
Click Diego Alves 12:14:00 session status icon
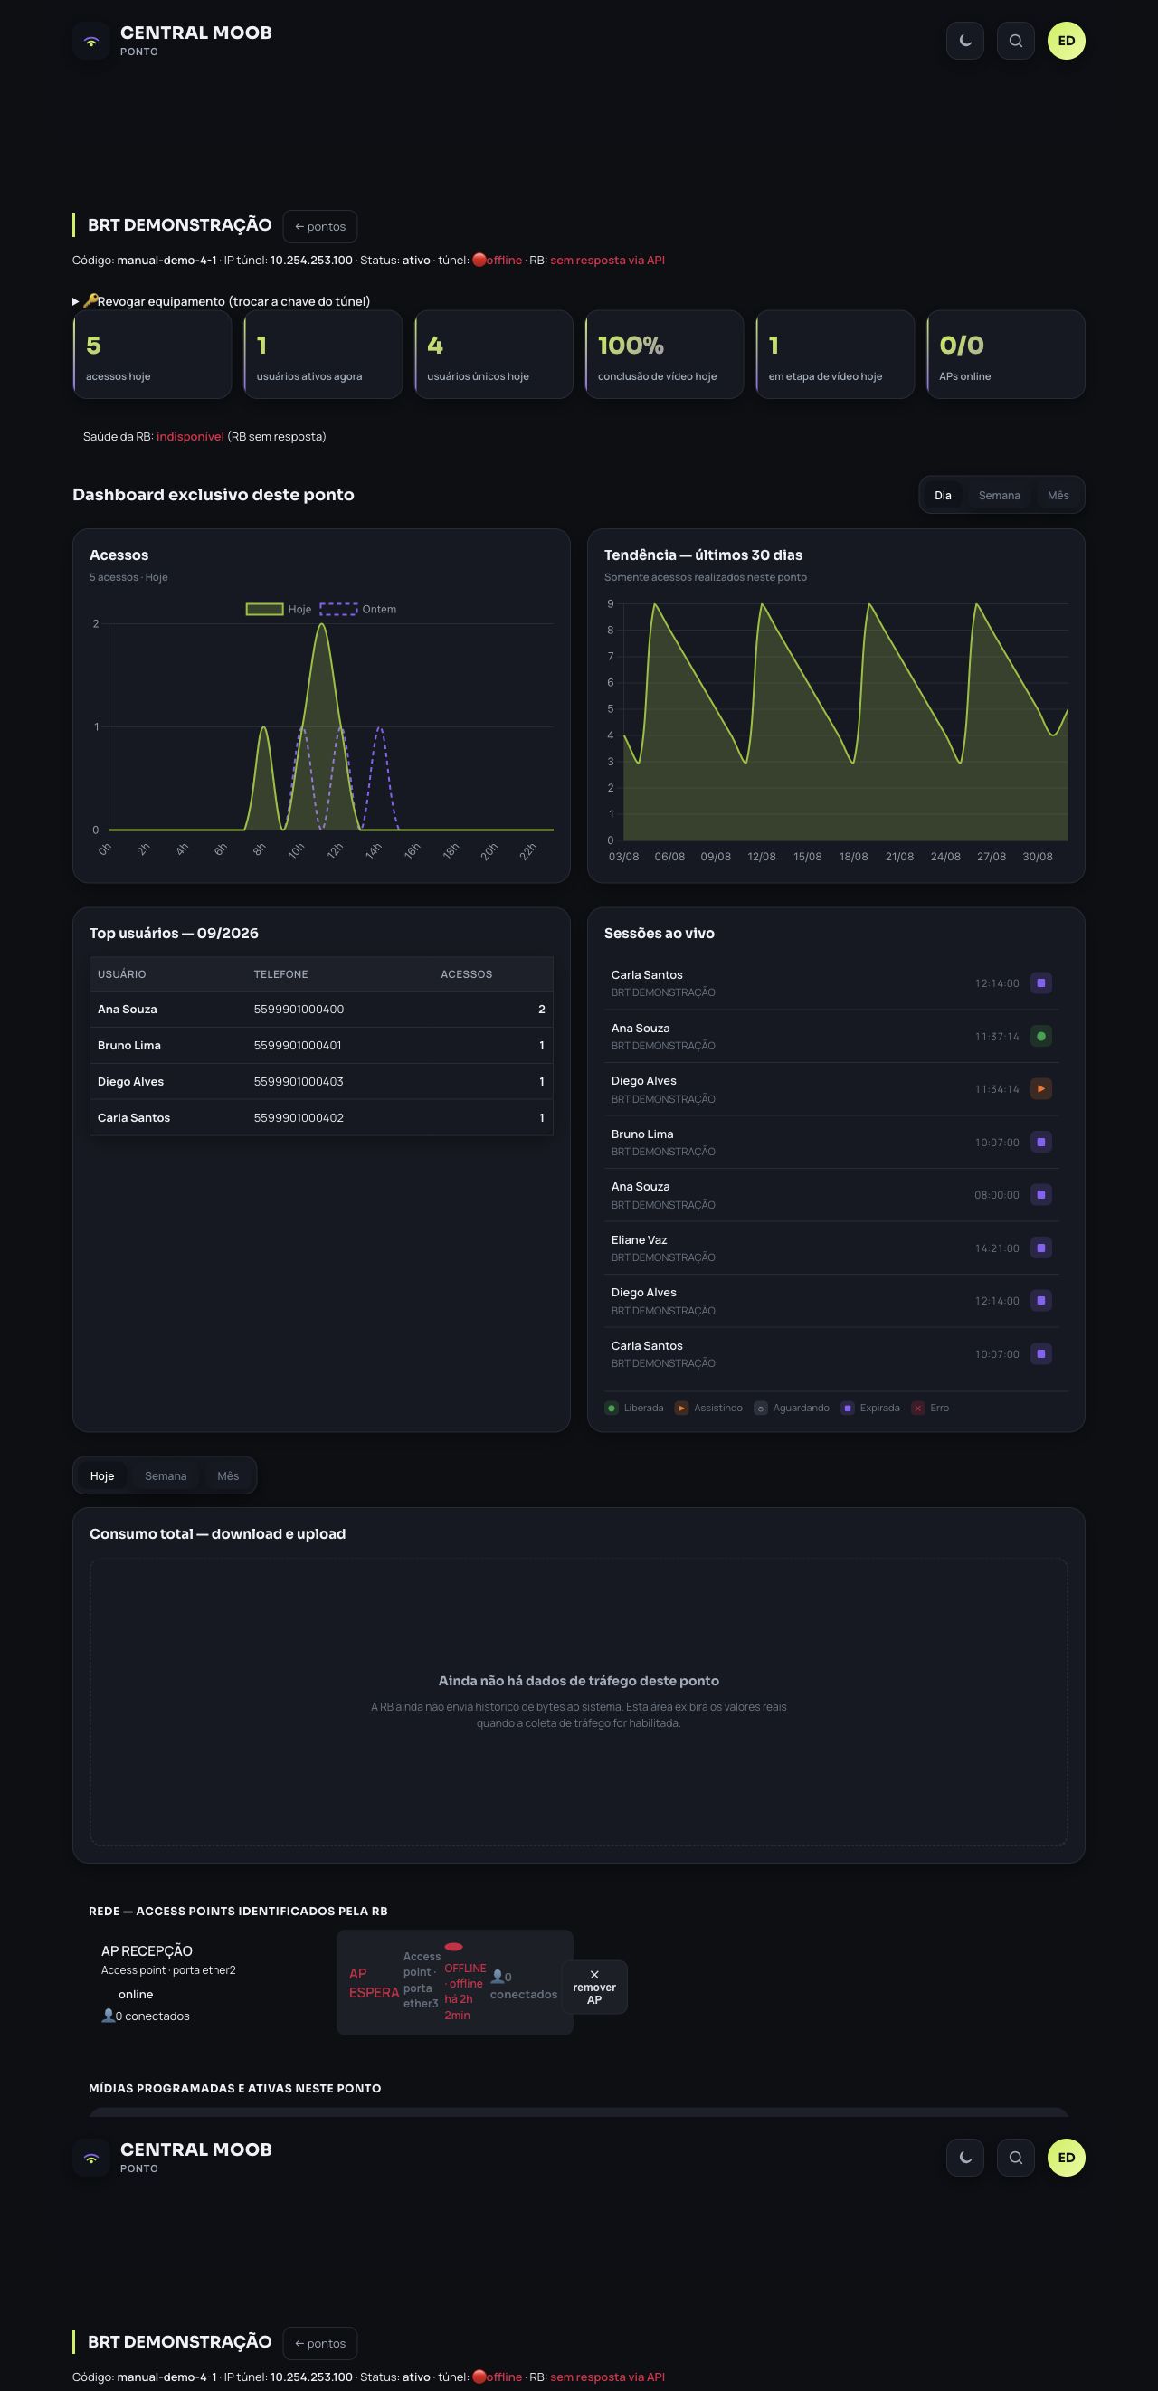pyautogui.click(x=1041, y=1300)
